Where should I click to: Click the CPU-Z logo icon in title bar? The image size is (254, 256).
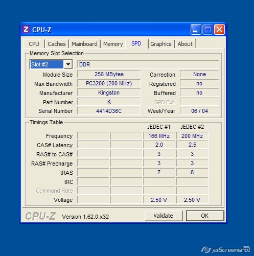click(26, 29)
